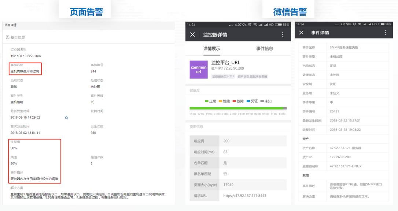
Task: Open the three-dot menu in 监控器详情
Action: coord(283,35)
